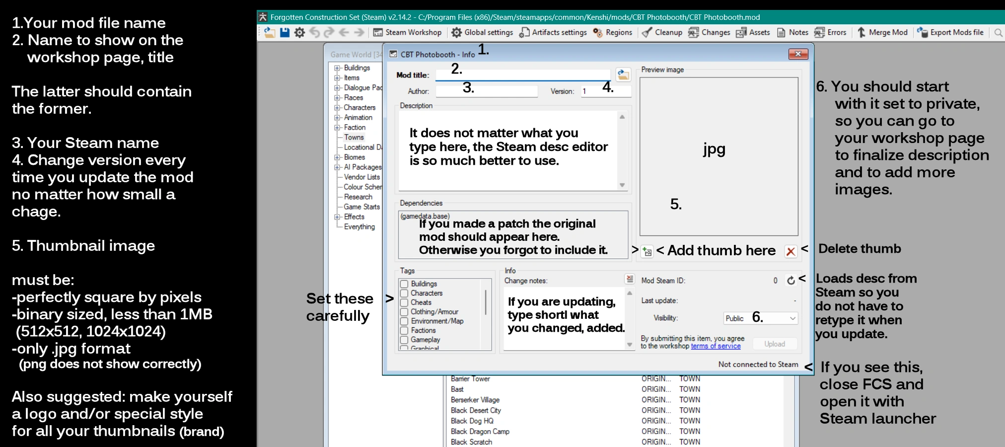Screen dimensions: 1005x447
Task: Click Merge Mod in the toolbar
Action: tap(882, 32)
